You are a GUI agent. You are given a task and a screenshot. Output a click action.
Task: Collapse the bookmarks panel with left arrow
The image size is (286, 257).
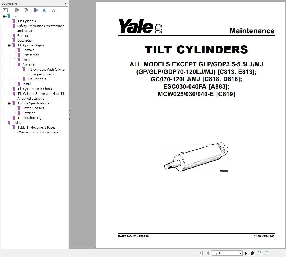(x=66, y=3)
